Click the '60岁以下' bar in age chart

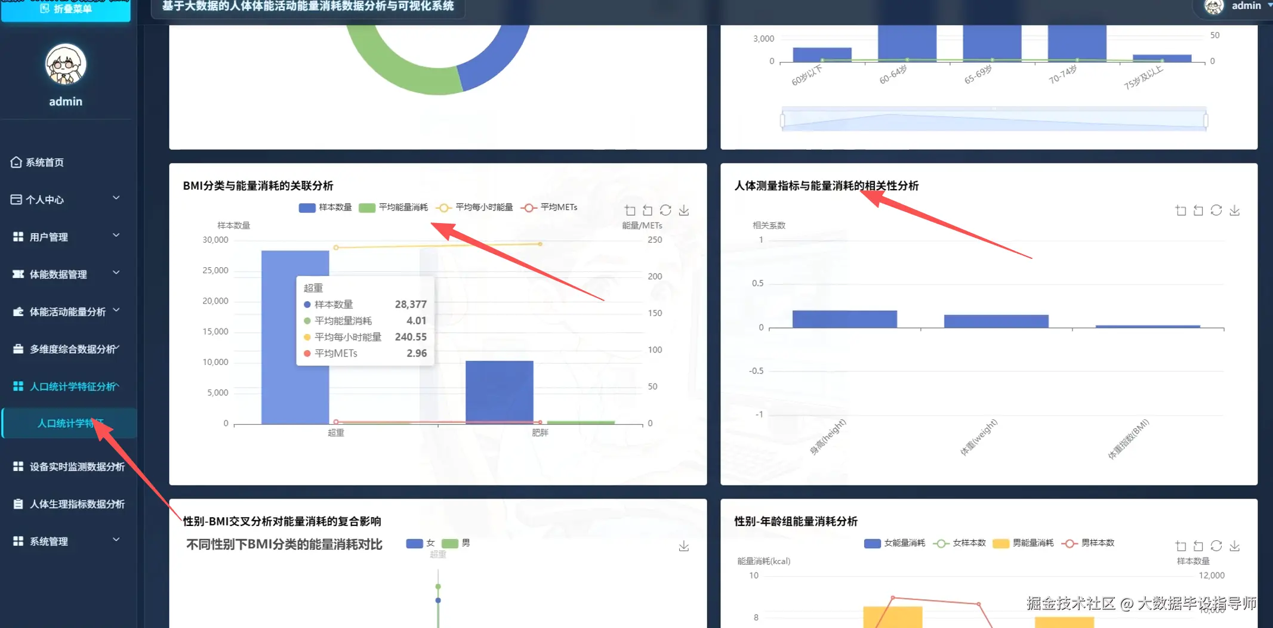[822, 54]
